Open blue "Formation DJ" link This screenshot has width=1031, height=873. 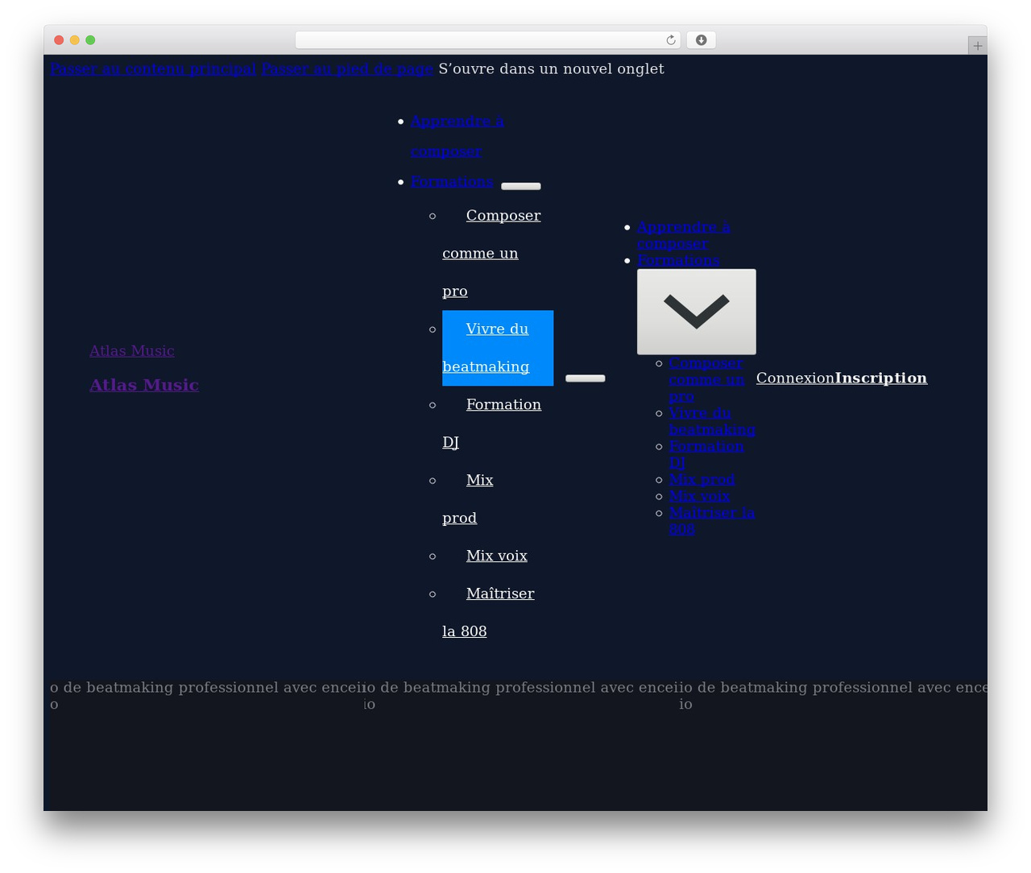coord(706,454)
